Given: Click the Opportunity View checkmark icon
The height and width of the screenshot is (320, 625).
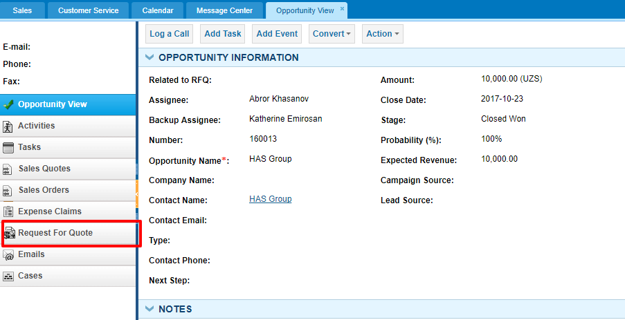Looking at the screenshot, I should (8, 104).
